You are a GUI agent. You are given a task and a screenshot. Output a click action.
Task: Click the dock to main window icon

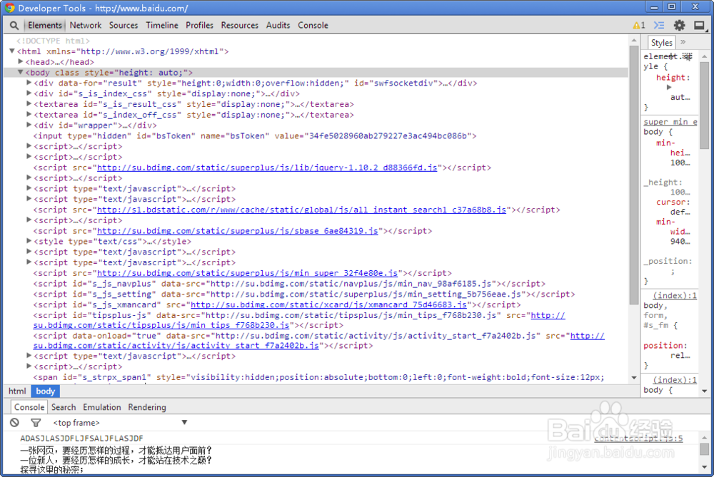click(x=700, y=26)
